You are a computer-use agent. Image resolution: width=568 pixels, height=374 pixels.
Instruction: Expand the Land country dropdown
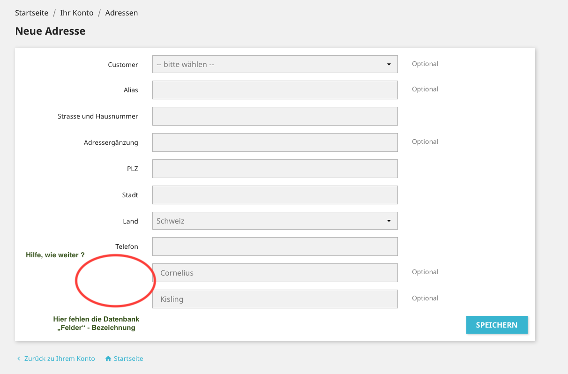pyautogui.click(x=275, y=221)
